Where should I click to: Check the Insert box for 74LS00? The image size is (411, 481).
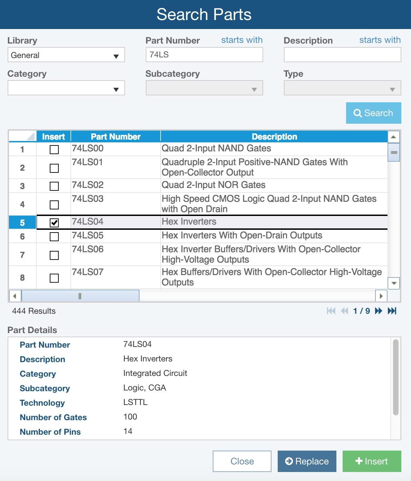pyautogui.click(x=54, y=149)
